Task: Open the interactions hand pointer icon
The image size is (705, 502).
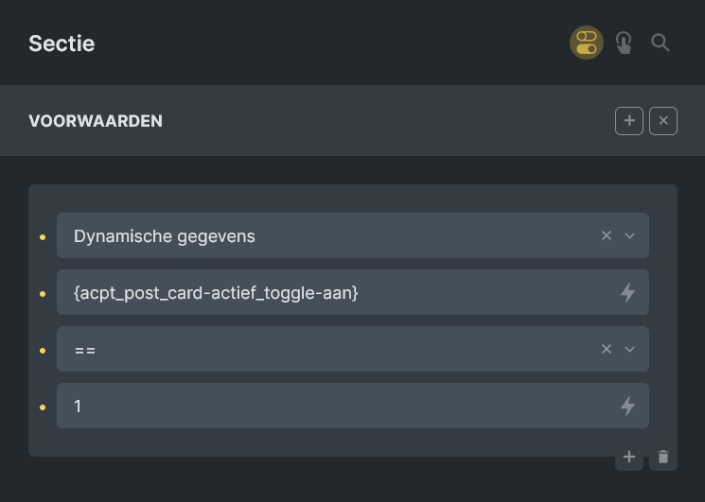Action: [624, 43]
